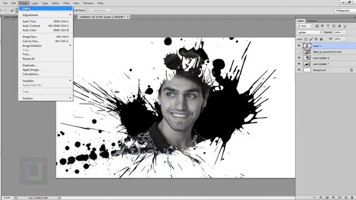Open the Edit menu
This screenshot has height=200, width=356.
[x=13, y=3]
